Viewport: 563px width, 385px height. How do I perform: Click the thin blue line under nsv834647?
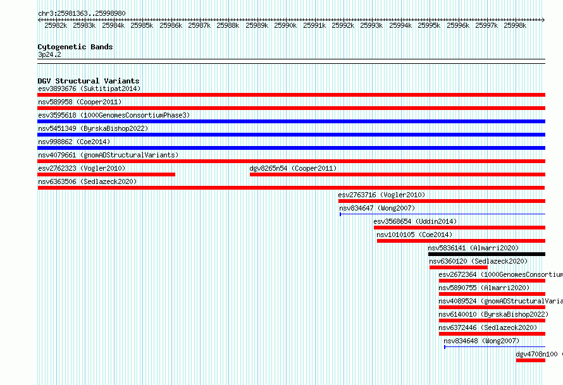point(442,214)
